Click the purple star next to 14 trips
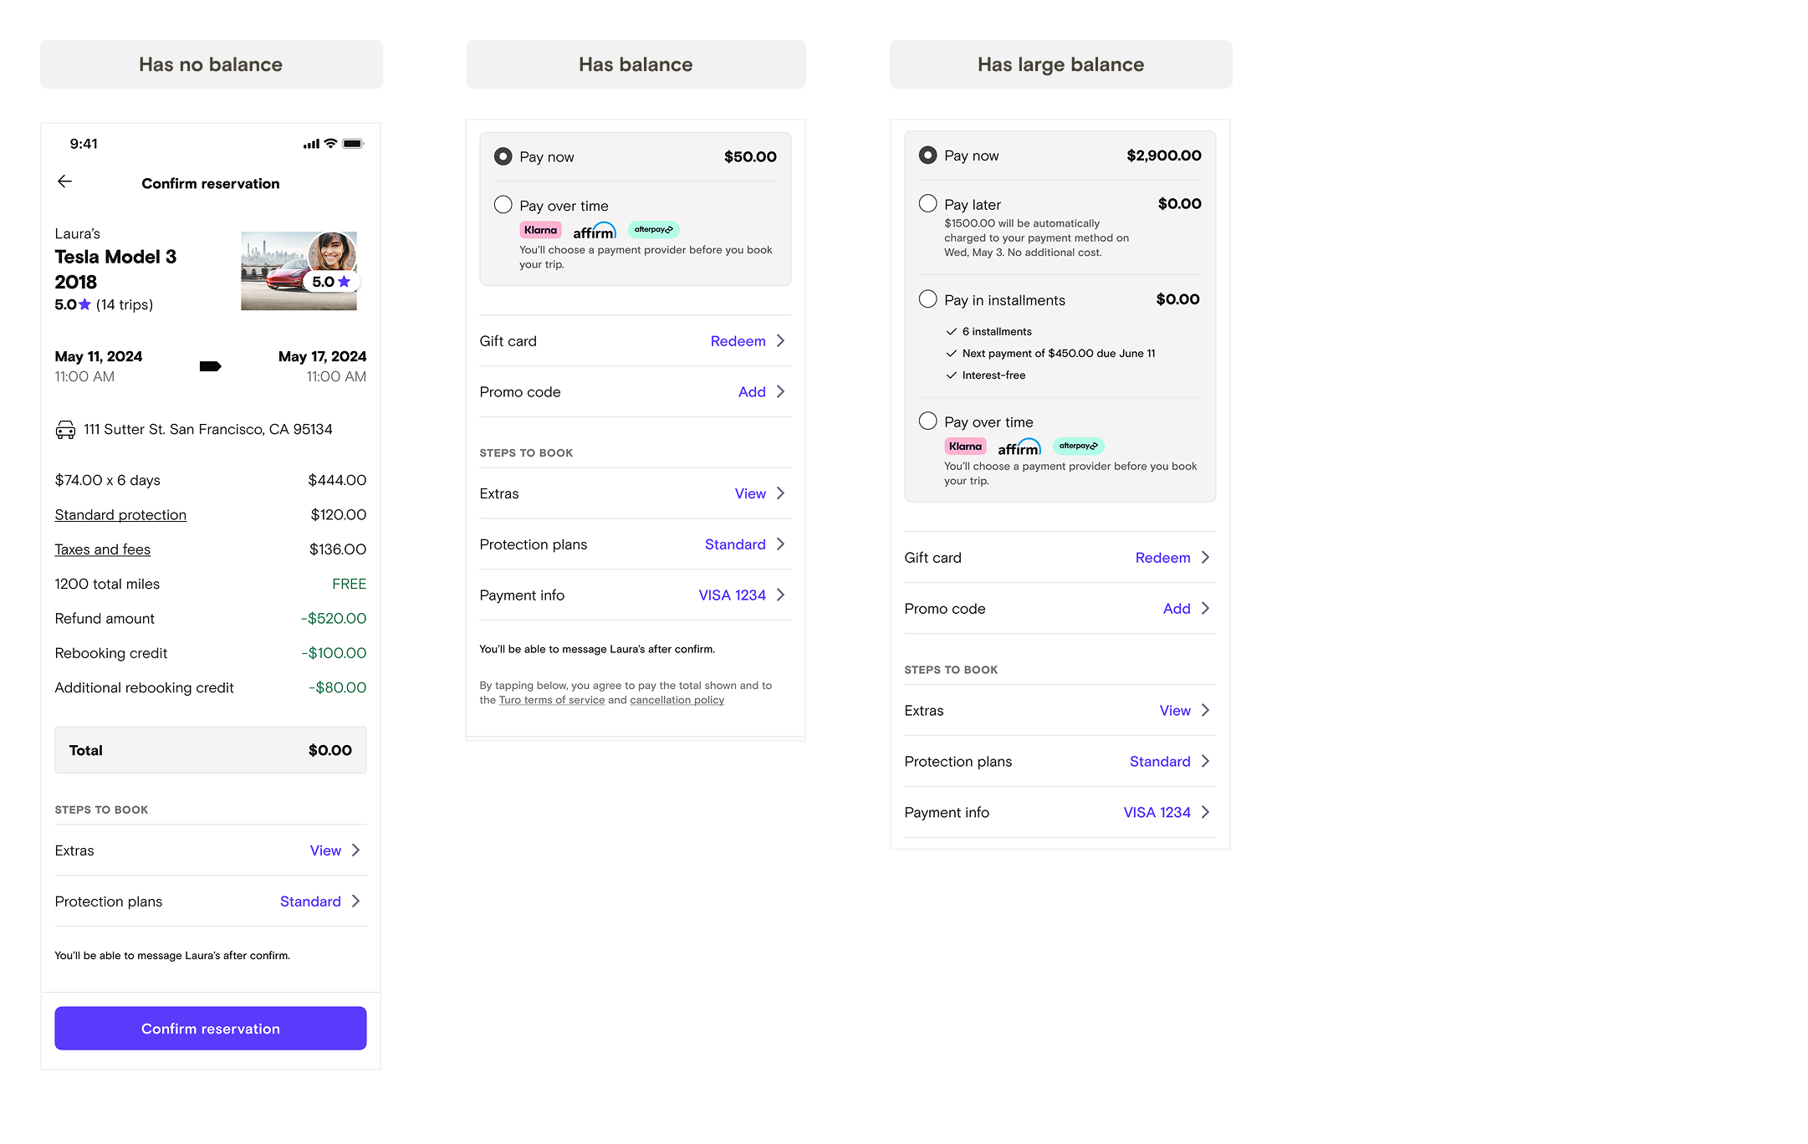Screen dimensions: 1808x1144 84,304
